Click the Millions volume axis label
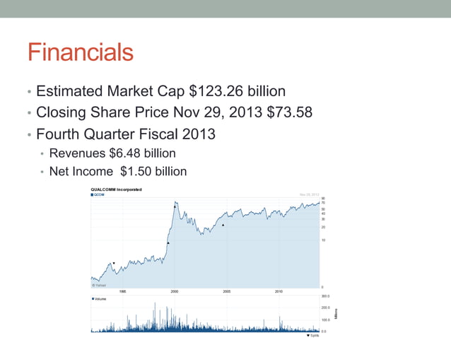Viewport: 451px width, 338px height. [336, 313]
